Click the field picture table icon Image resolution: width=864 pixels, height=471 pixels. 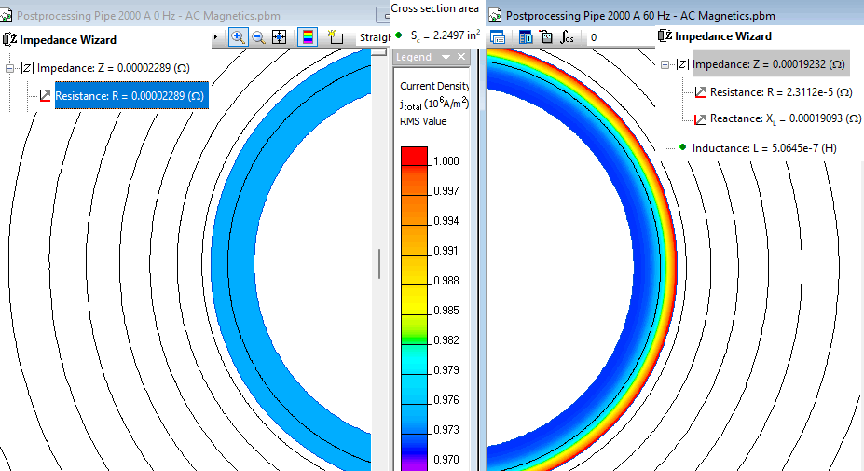click(526, 37)
